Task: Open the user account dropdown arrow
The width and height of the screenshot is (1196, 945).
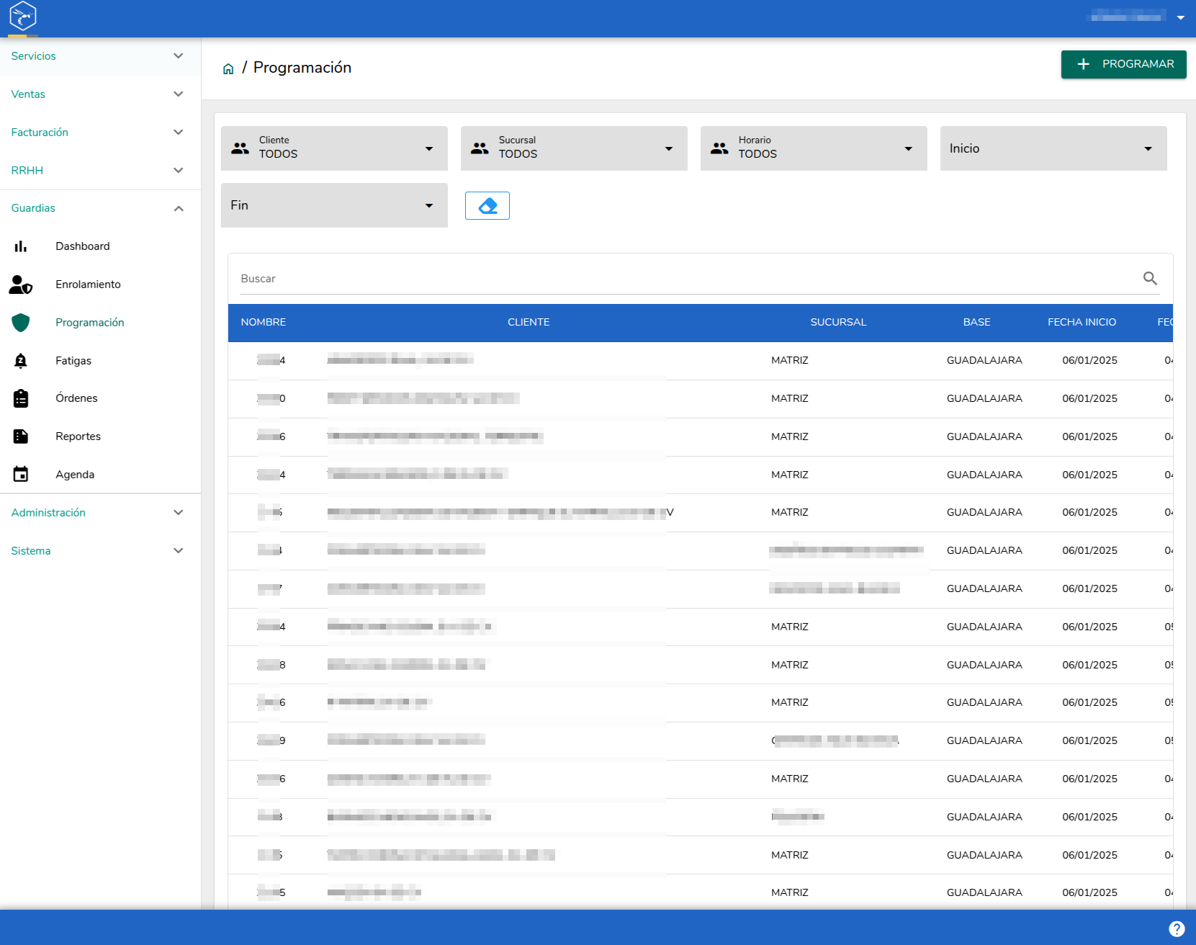Action: [x=1181, y=17]
